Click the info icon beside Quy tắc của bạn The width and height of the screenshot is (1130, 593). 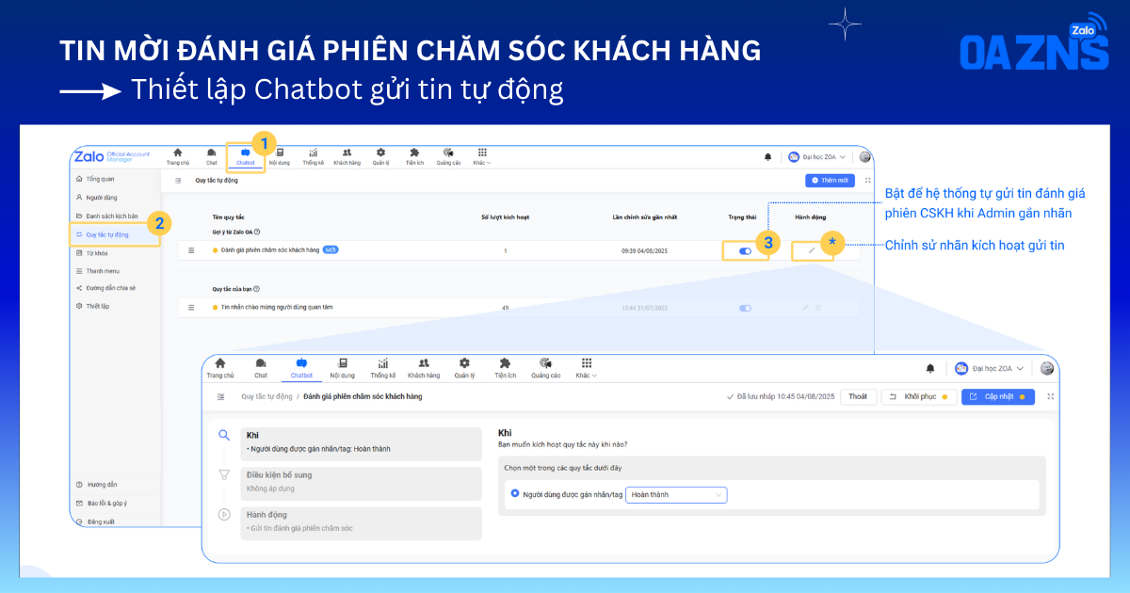tap(256, 289)
